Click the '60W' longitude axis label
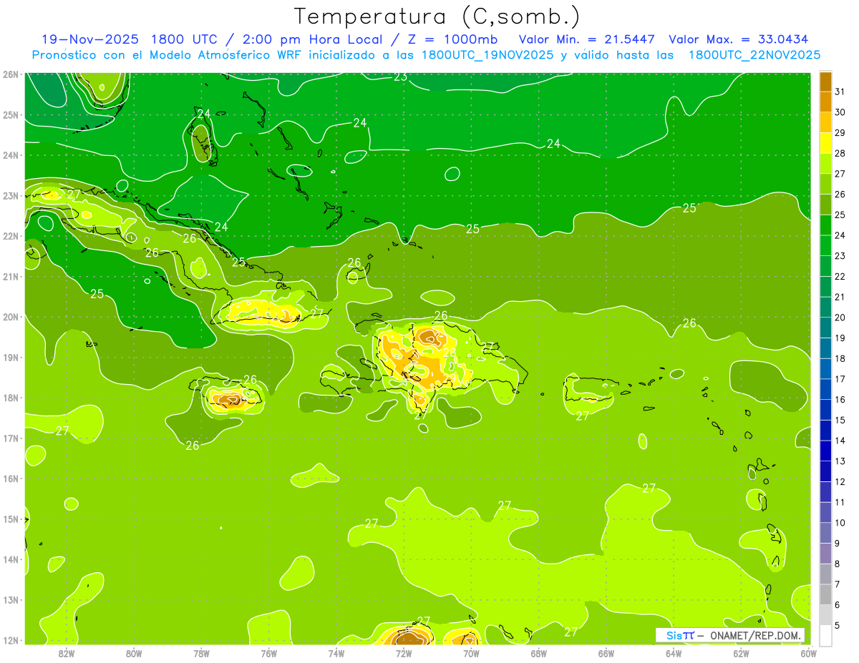 point(808,653)
